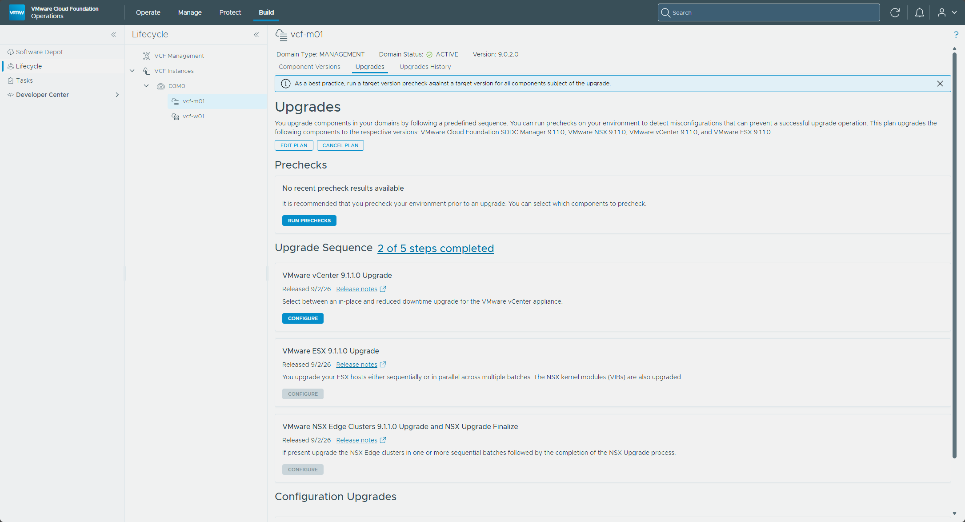Image resolution: width=965 pixels, height=522 pixels.
Task: Open vCenter Release notes link
Action: pos(356,289)
